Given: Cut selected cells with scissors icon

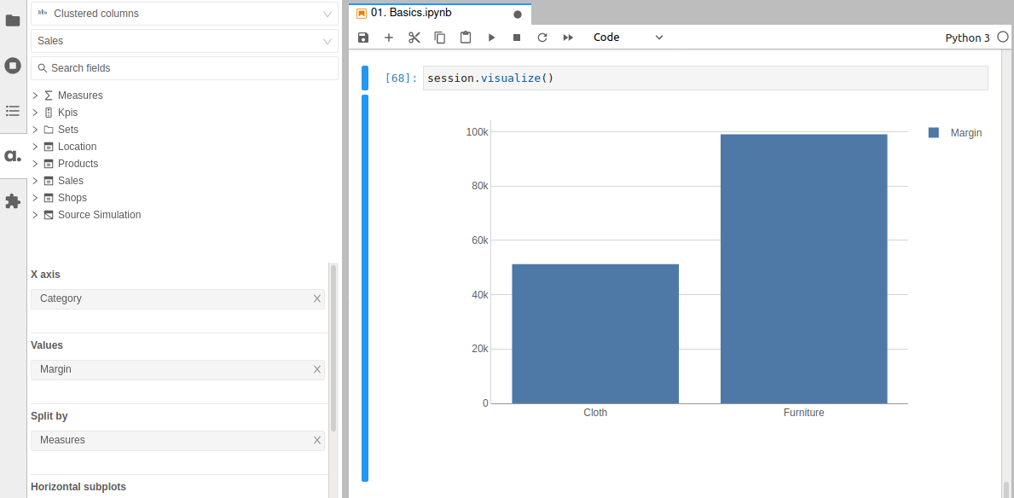Looking at the screenshot, I should 414,38.
